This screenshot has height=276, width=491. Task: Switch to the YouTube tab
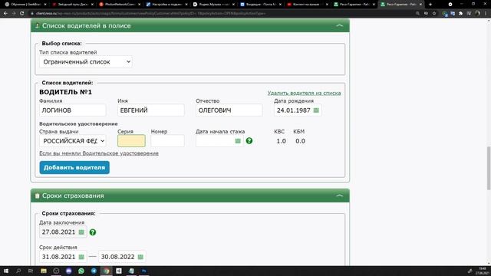coord(308,5)
